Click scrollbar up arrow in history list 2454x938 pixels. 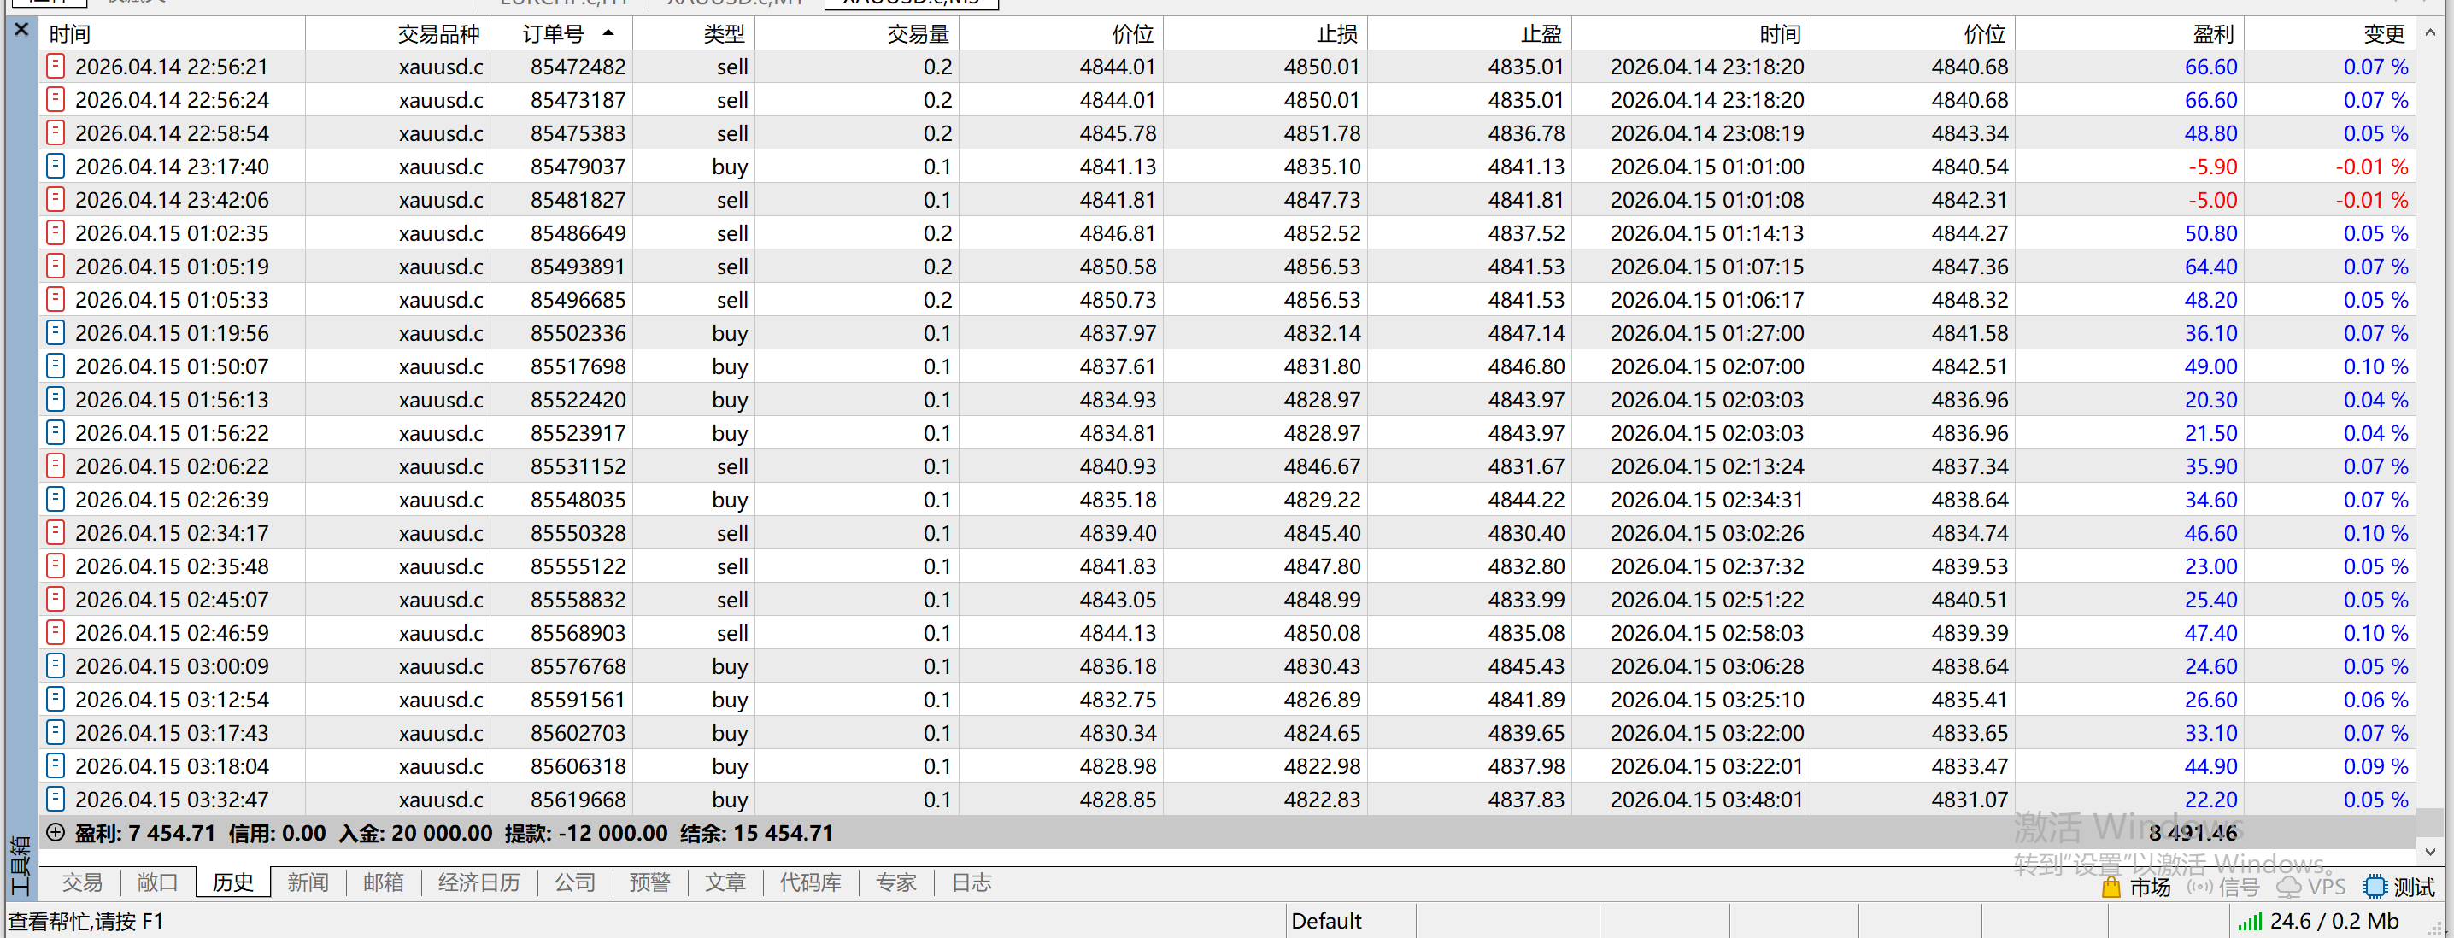(2430, 32)
